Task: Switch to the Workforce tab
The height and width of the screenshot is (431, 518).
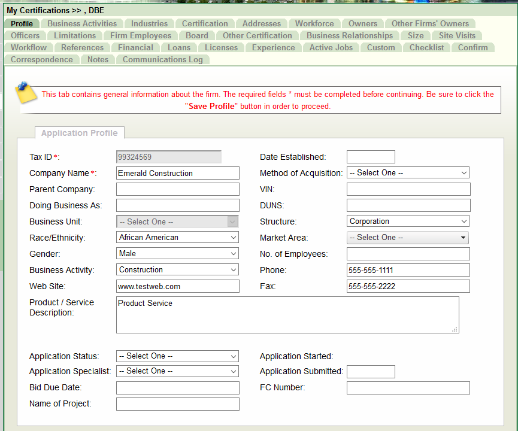Action: point(314,24)
